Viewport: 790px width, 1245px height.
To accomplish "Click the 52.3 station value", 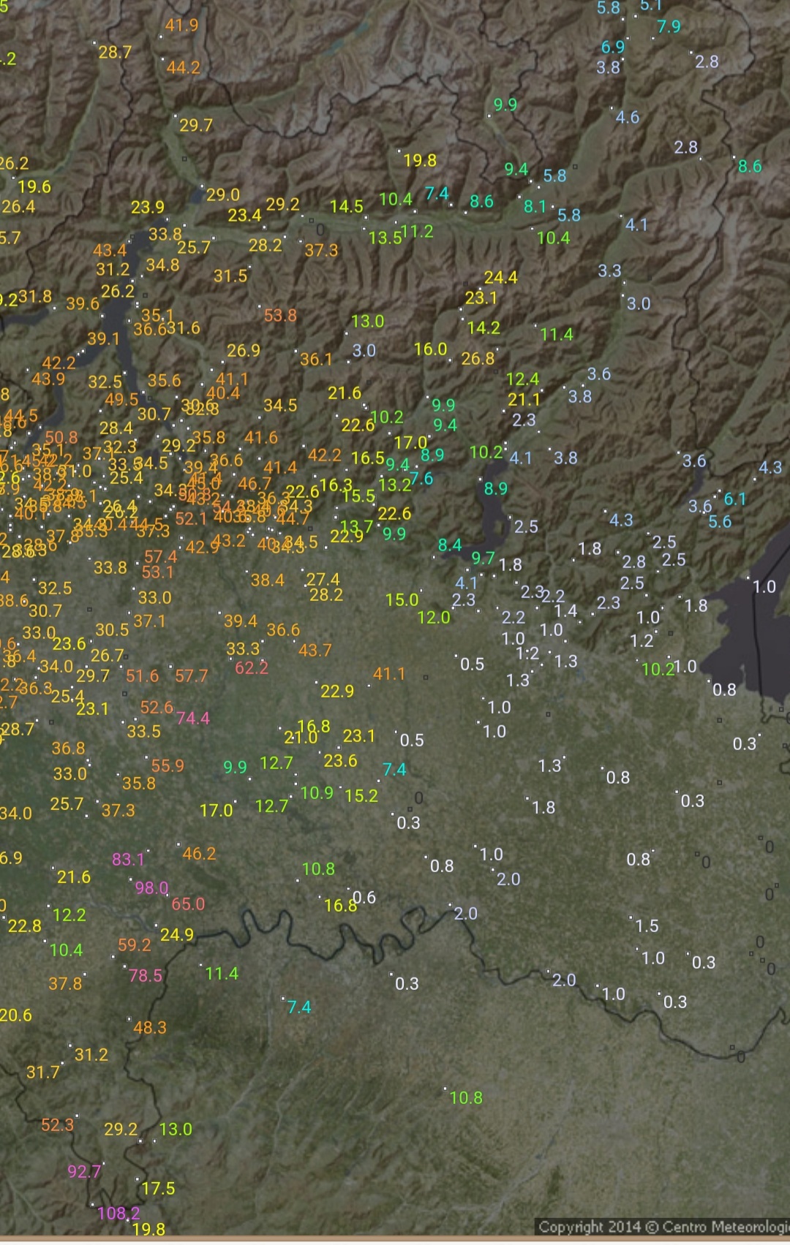I will pyautogui.click(x=57, y=1124).
